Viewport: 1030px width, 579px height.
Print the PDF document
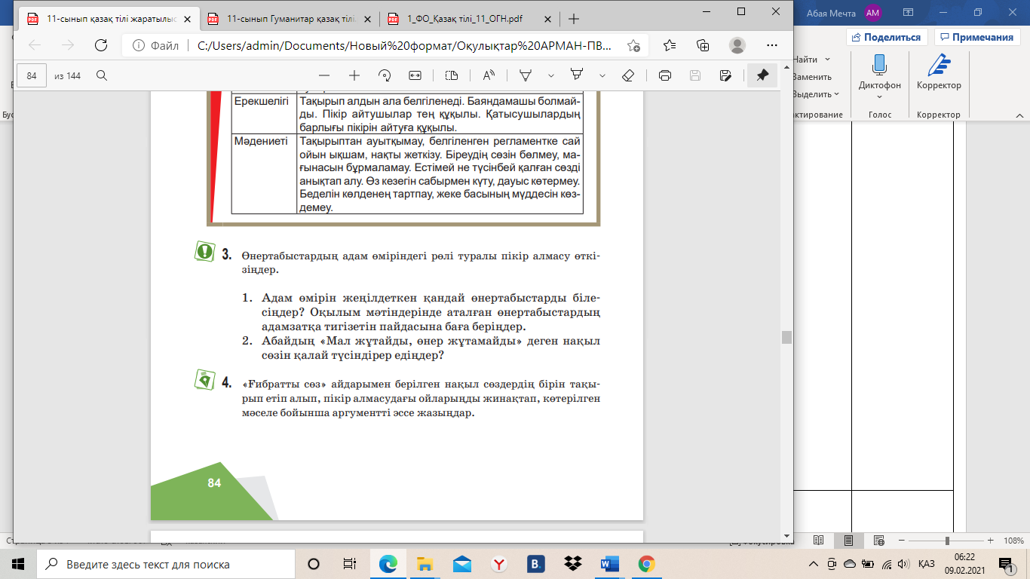(x=665, y=75)
